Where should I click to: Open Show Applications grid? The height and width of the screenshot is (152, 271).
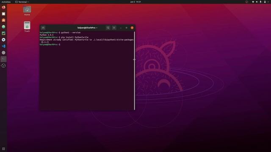tap(3, 149)
